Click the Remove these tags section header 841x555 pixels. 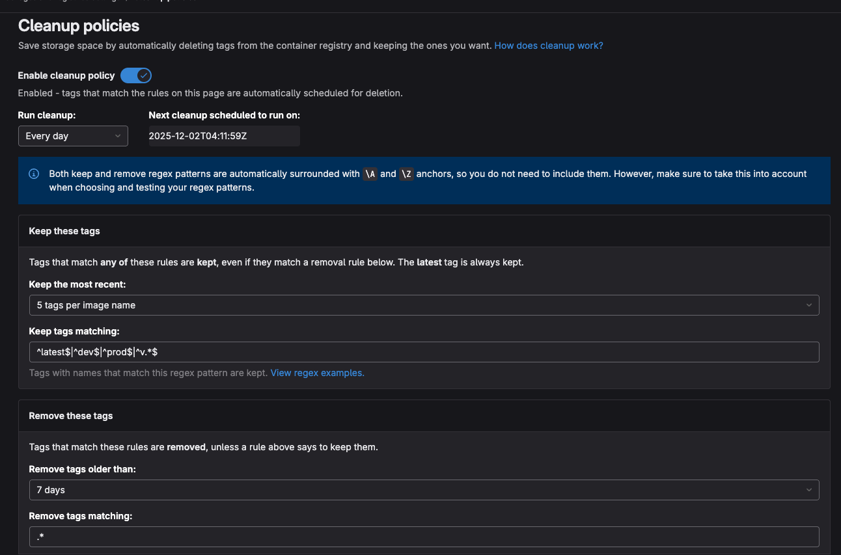tap(71, 415)
